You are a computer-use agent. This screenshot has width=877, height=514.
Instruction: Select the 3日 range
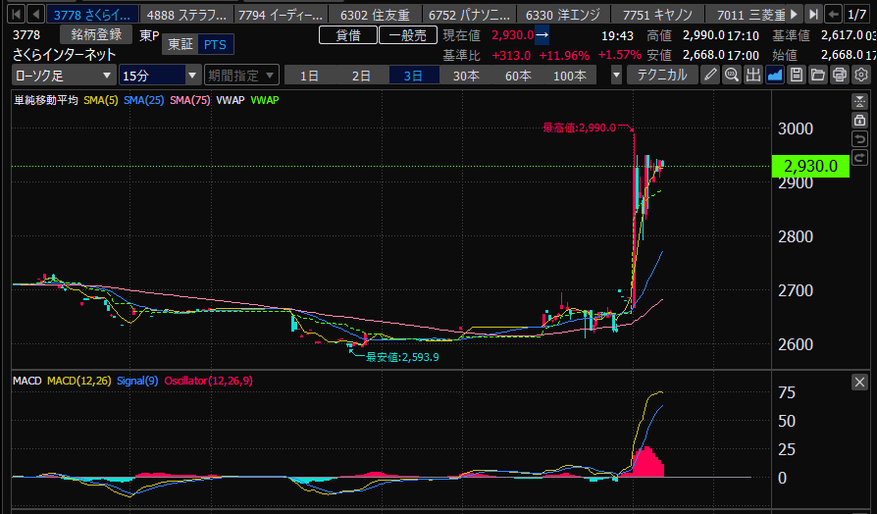[413, 75]
